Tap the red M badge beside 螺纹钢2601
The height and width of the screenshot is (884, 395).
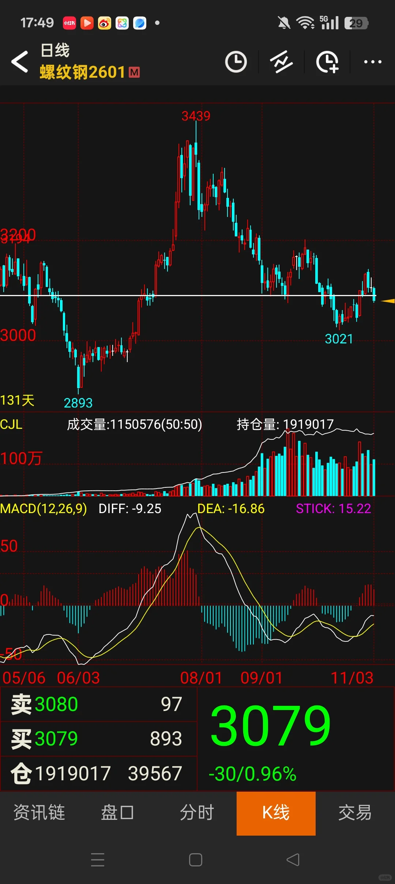pyautogui.click(x=135, y=72)
